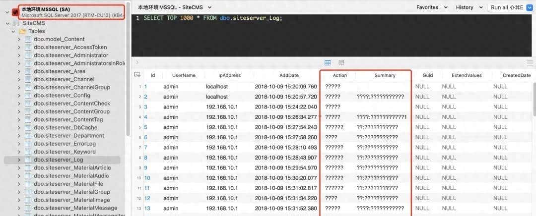Select dbo.siteserver_ContentCheck in tree
This screenshot has width=536, height=216.
pos(72,104)
